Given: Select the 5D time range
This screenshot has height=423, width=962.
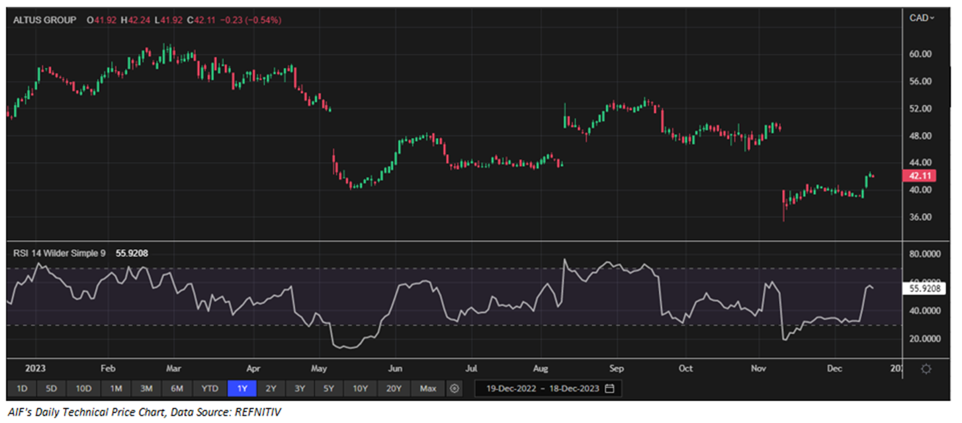Looking at the screenshot, I should point(52,389).
